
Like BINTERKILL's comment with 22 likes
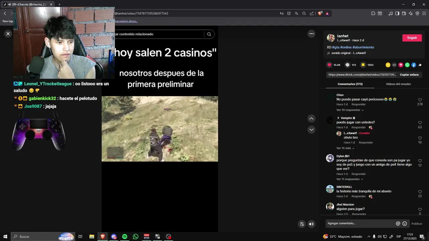[x=420, y=192]
